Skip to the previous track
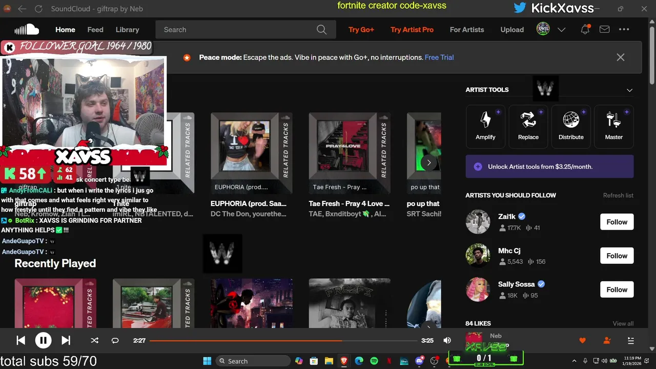 point(20,340)
